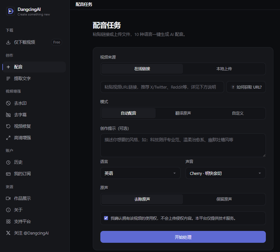Click the 开始处理 button
Screen dimensions: 280x252
click(x=183, y=237)
